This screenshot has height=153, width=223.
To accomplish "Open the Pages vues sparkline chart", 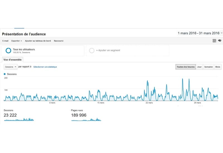I will click(x=86, y=120).
